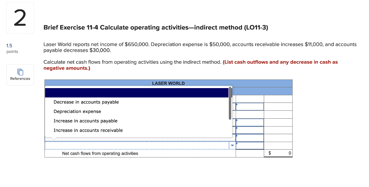The height and width of the screenshot is (187, 369).
Task: Click amount field directly above Net cash flows
Action: 250,146
